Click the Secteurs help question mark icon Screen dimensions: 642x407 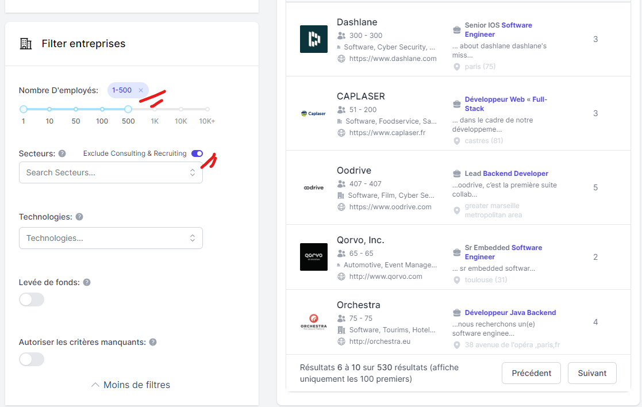coord(62,153)
